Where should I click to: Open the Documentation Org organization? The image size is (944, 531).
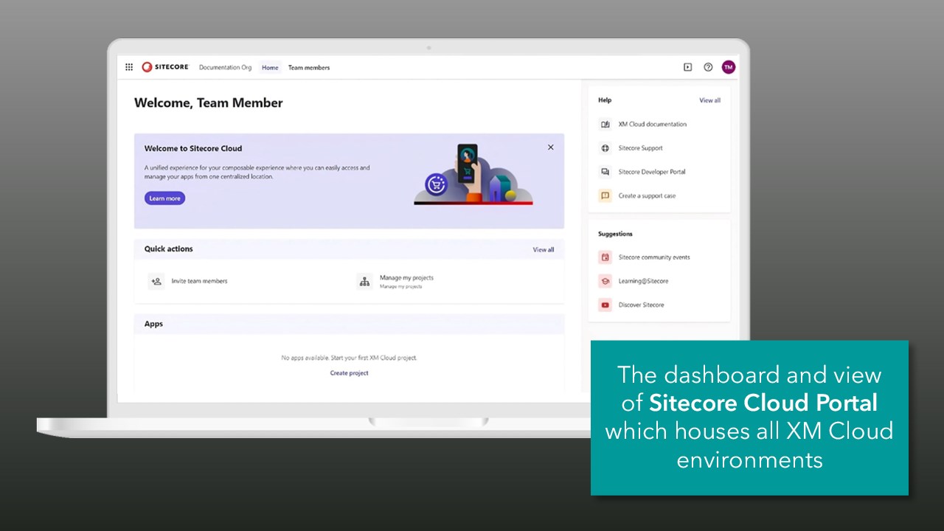click(225, 67)
